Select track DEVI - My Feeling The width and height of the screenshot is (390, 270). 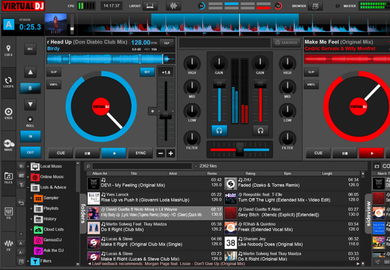(x=155, y=183)
